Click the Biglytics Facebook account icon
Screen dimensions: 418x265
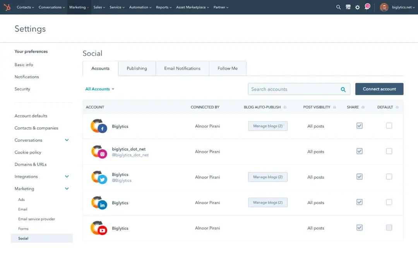pyautogui.click(x=98, y=126)
